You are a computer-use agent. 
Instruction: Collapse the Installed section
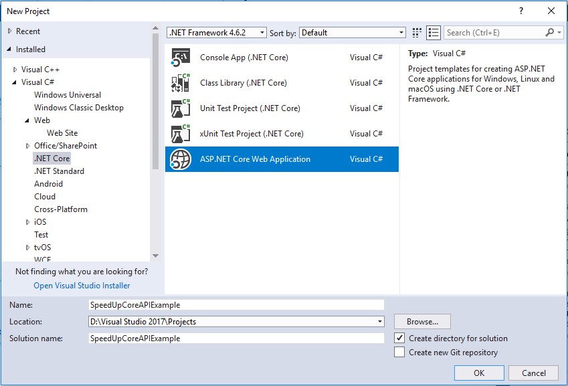click(x=9, y=49)
